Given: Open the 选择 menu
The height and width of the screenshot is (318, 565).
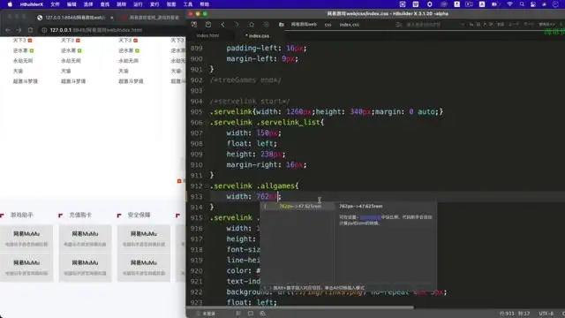Looking at the screenshot, I should [x=88, y=4].
